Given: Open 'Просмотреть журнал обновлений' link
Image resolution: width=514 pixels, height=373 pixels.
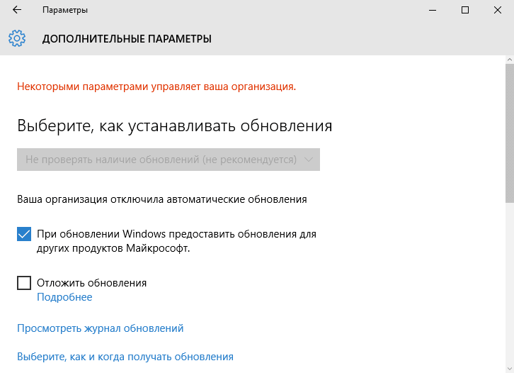Looking at the screenshot, I should pos(101,328).
